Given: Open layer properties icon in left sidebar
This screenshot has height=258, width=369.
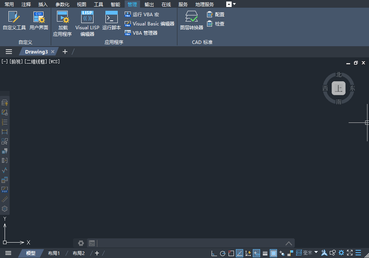Looking at the screenshot, I should pyautogui.click(x=5, y=103).
